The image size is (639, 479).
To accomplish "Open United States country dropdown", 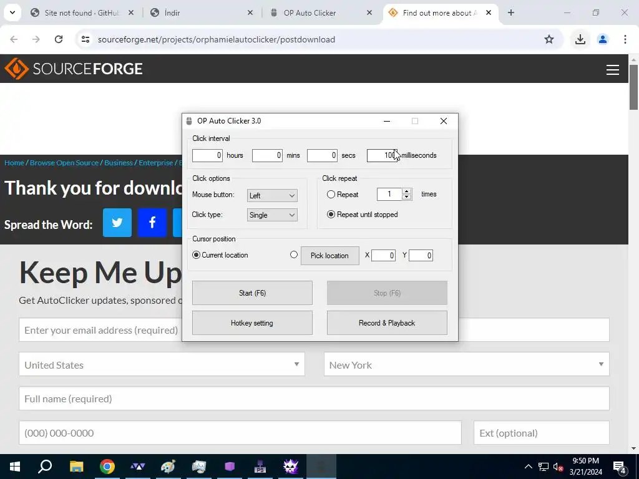I will pyautogui.click(x=162, y=364).
